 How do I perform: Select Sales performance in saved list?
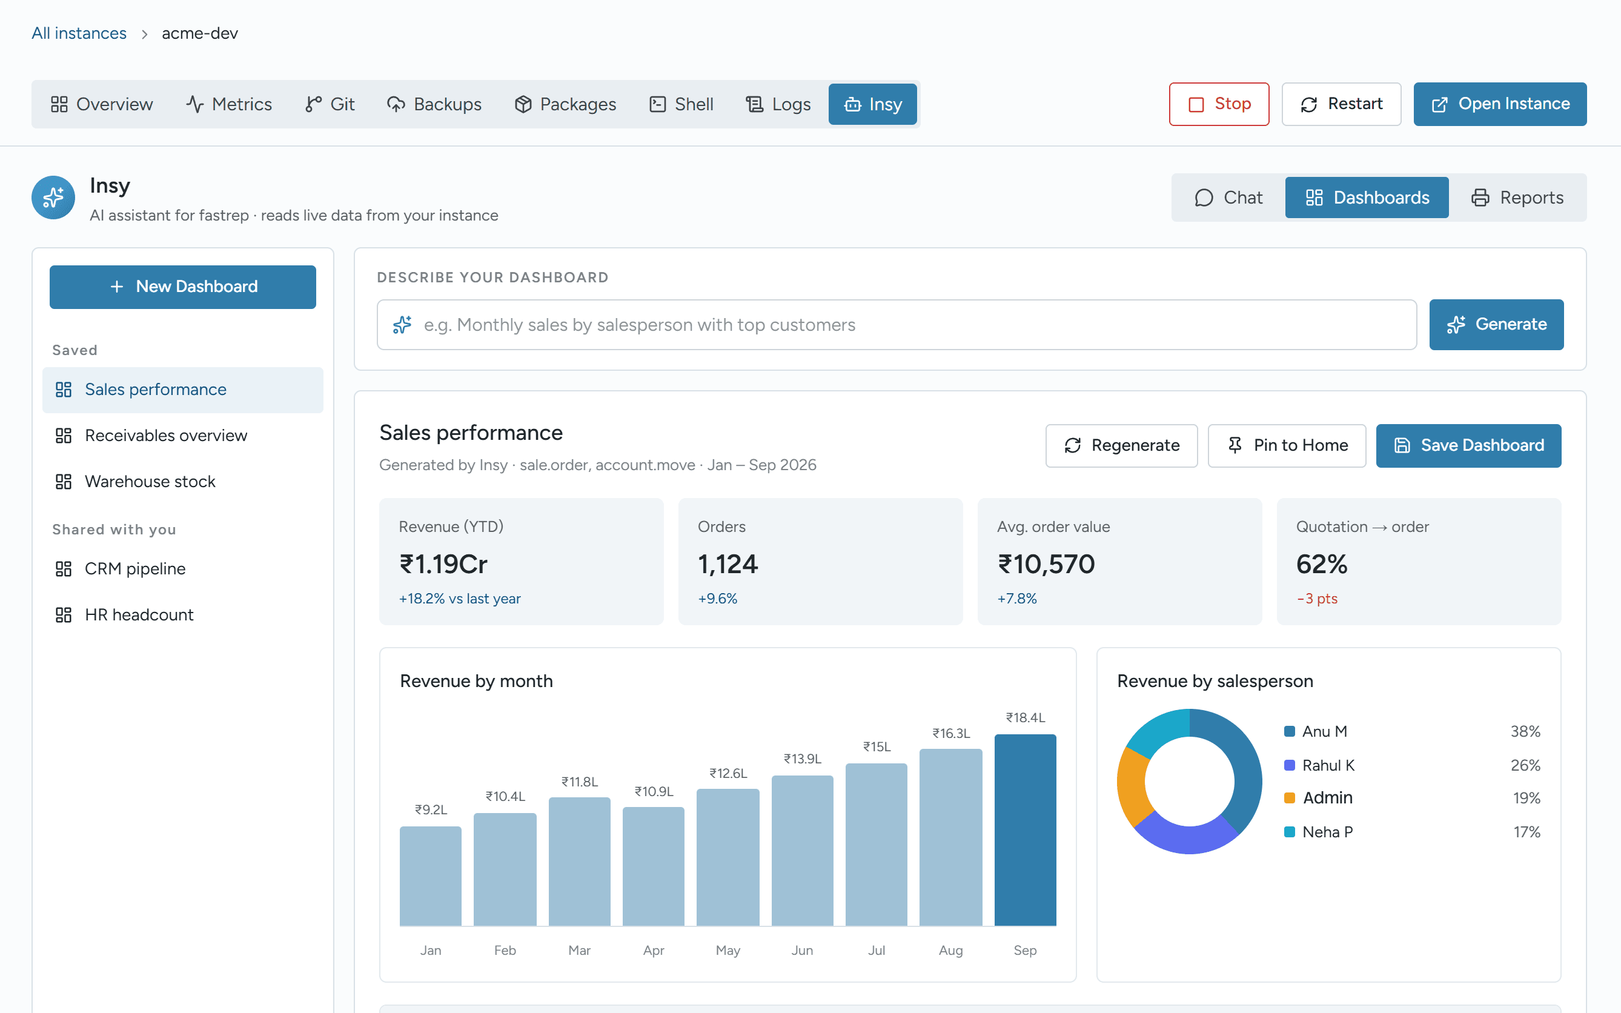click(183, 390)
